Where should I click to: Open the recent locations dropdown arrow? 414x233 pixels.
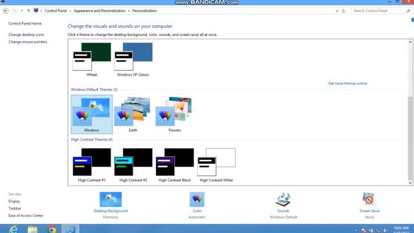point(21,11)
